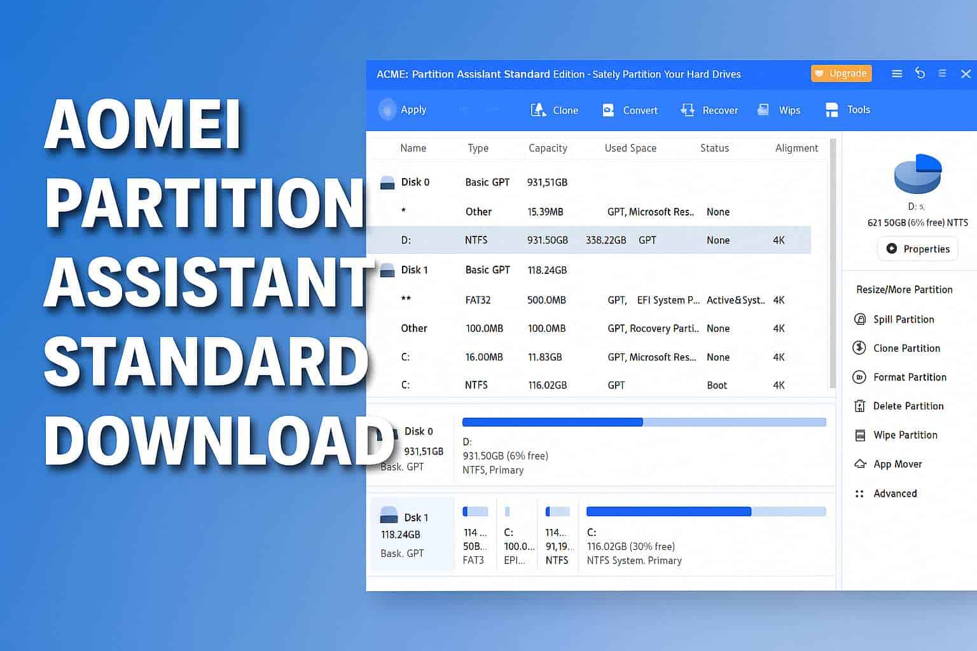The image size is (977, 651).
Task: Click the Apply icon in toolbar
Action: tap(387, 109)
